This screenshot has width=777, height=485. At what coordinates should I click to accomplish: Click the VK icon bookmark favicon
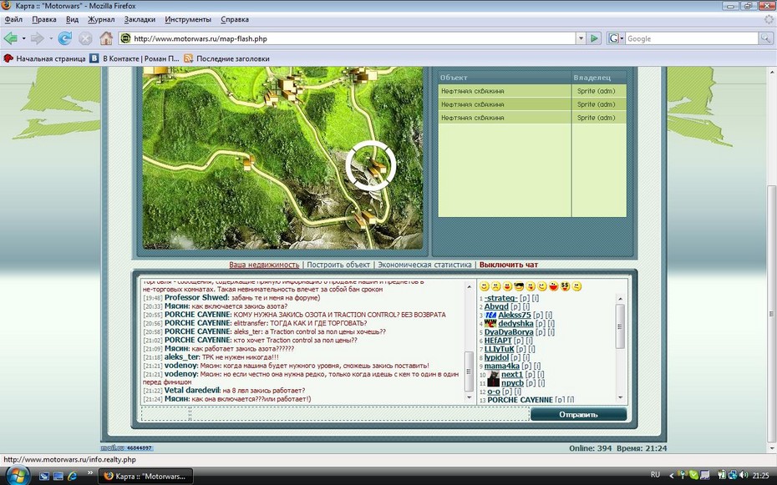click(x=94, y=58)
